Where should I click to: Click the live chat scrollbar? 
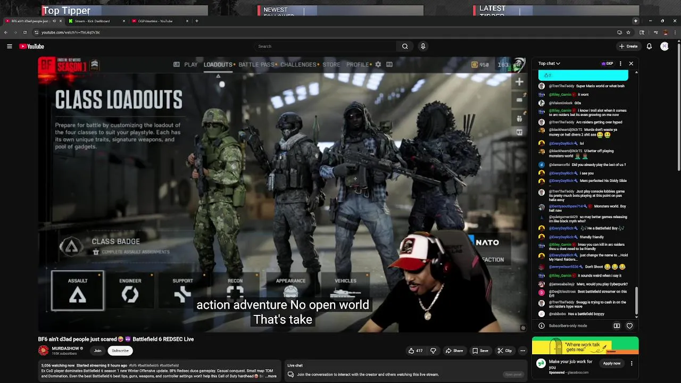point(636,302)
